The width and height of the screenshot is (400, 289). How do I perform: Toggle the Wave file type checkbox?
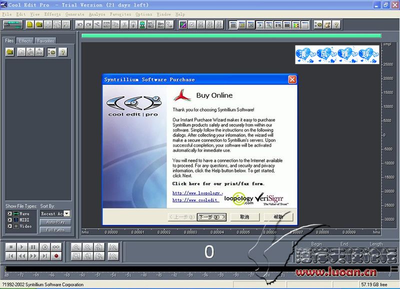point(9,213)
